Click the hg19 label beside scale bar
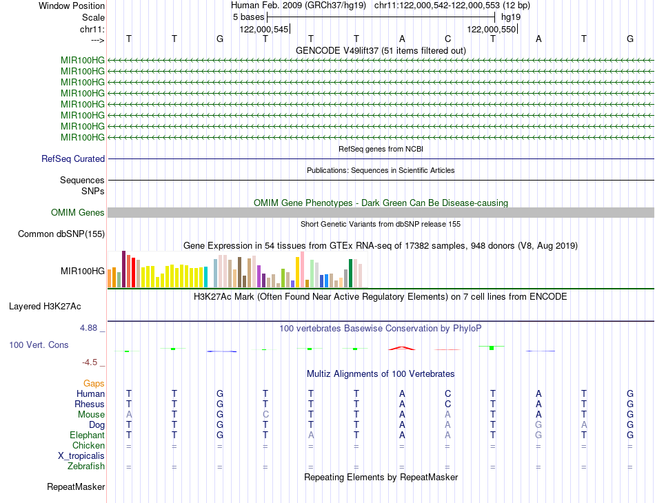This screenshot has height=503, width=655. (511, 17)
